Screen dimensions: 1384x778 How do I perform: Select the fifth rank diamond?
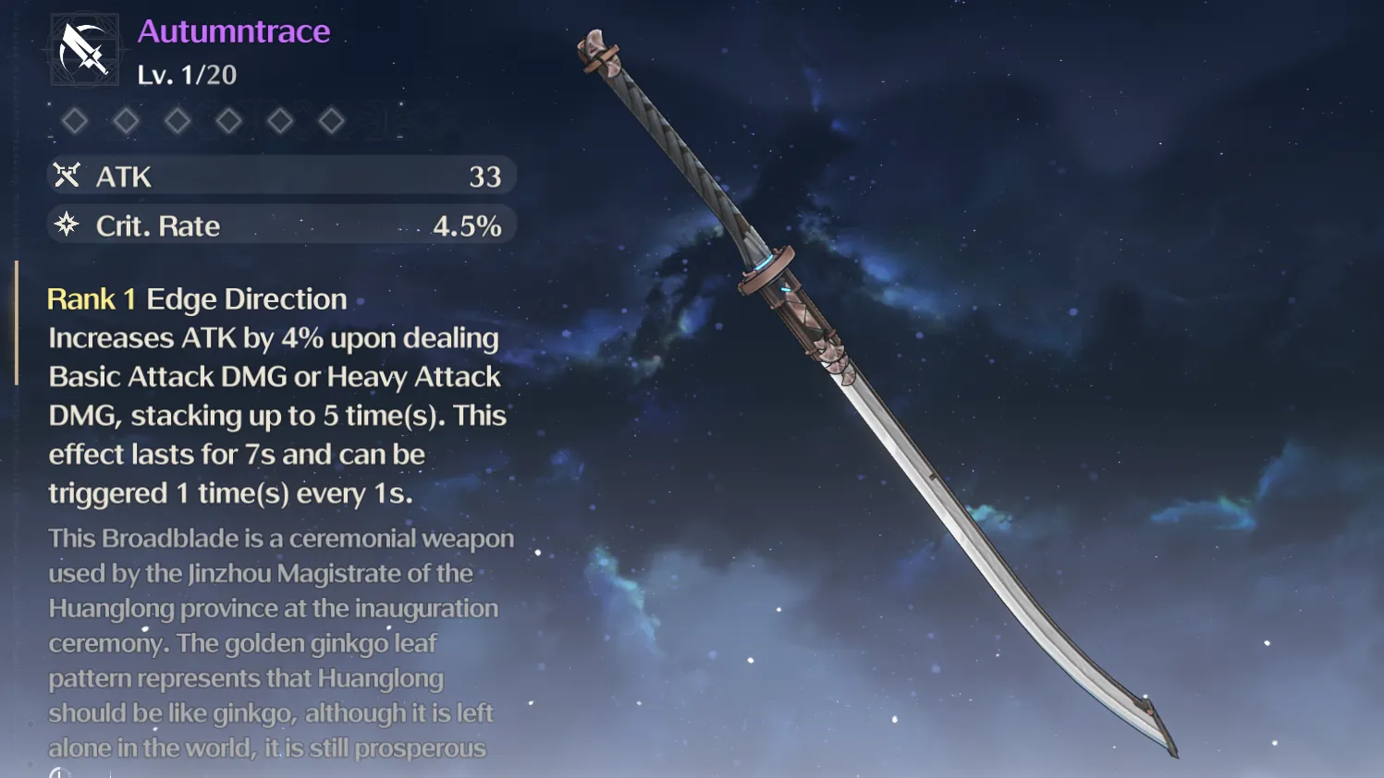[x=280, y=121]
